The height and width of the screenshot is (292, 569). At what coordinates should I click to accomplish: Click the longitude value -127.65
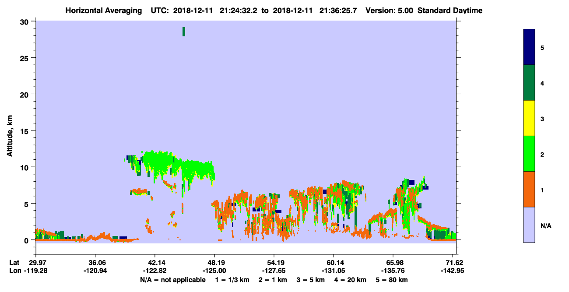[x=274, y=271]
